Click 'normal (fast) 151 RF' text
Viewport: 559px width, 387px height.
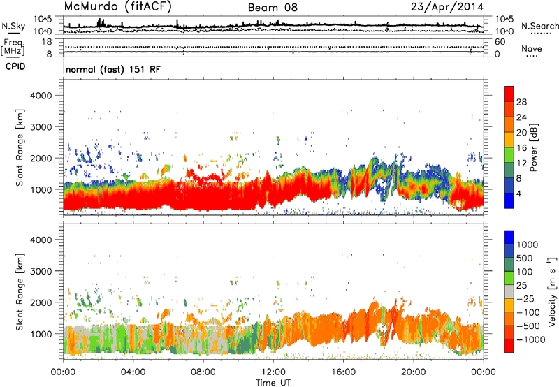tap(113, 69)
